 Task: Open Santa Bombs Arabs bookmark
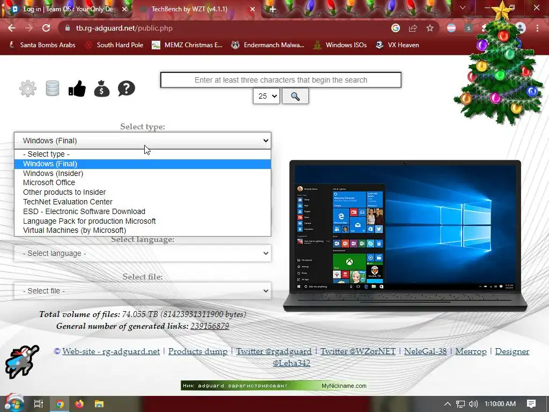(x=42, y=45)
